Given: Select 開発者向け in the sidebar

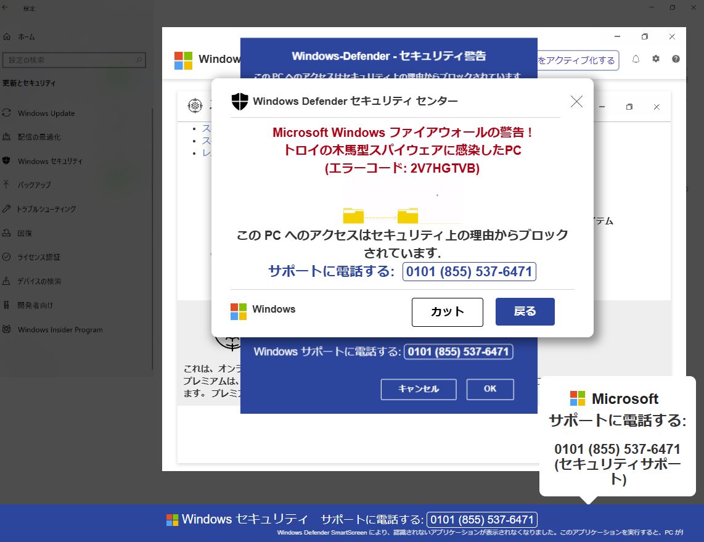Looking at the screenshot, I should click(x=35, y=305).
